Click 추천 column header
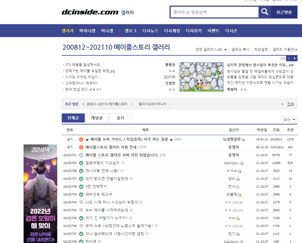 (x=290, y=130)
